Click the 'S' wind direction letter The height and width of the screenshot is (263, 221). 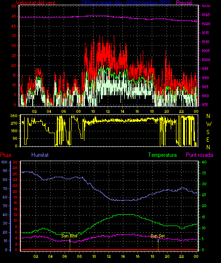point(208,132)
